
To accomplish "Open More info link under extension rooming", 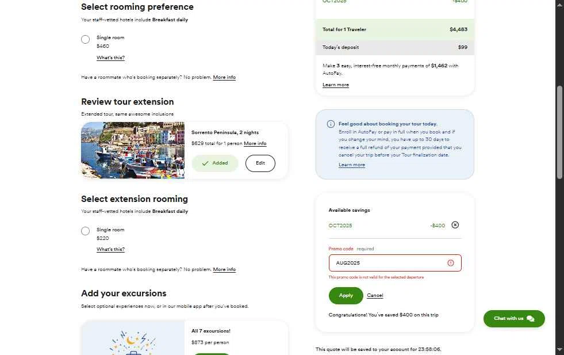I will [224, 269].
